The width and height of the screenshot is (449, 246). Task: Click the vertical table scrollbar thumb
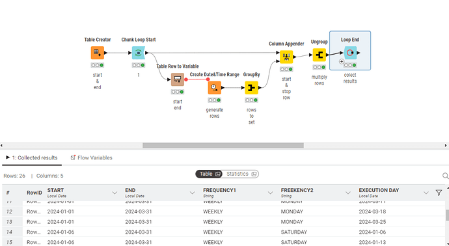447,215
